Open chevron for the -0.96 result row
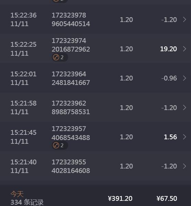This screenshot has width=191, height=206. pos(184,78)
